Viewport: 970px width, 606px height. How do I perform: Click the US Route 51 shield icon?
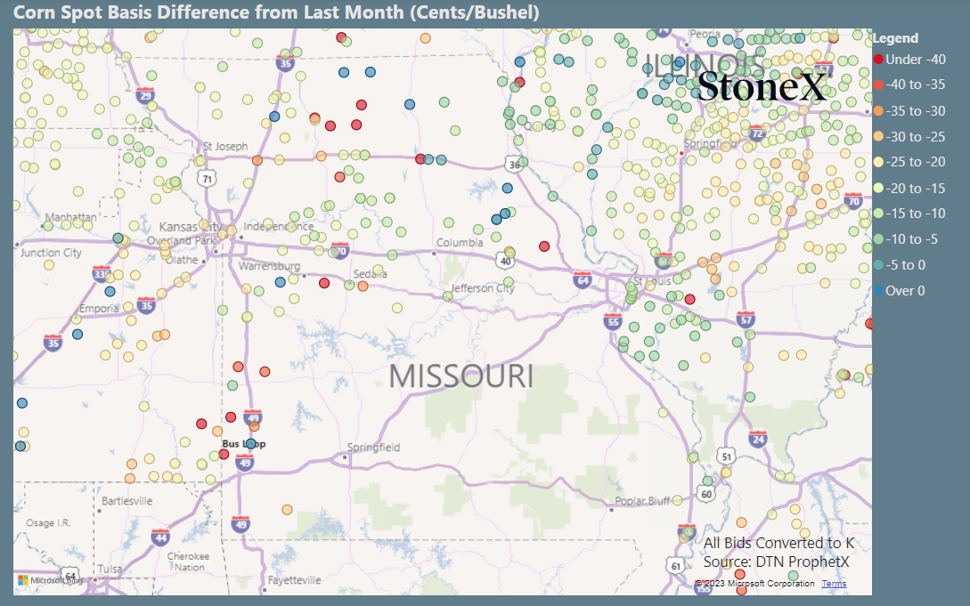pos(726,457)
